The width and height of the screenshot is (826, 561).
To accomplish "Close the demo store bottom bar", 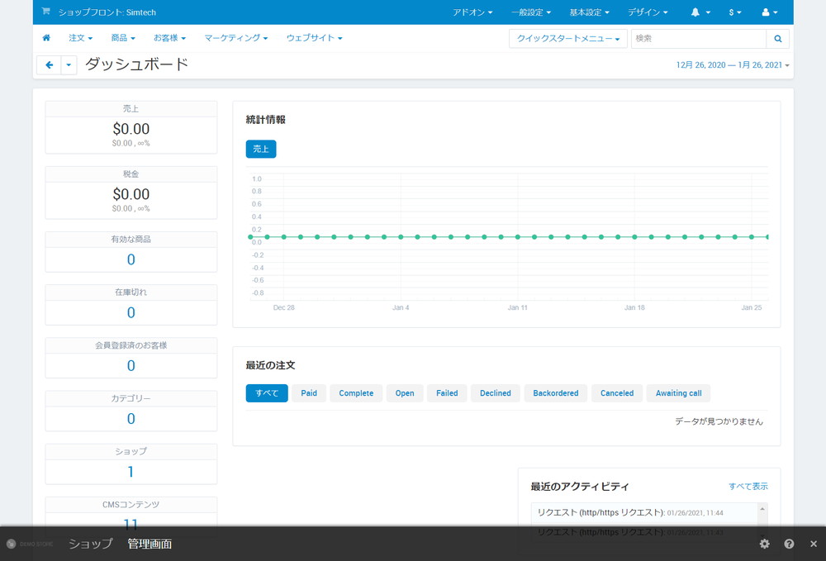I will 814,544.
